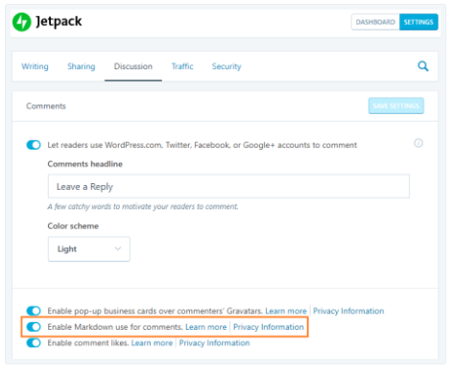Click the Jetpack wordmark text
This screenshot has width=454, height=375.
[59, 22]
